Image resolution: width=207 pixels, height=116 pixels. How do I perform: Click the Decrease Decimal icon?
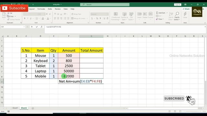(x=108, y=19)
